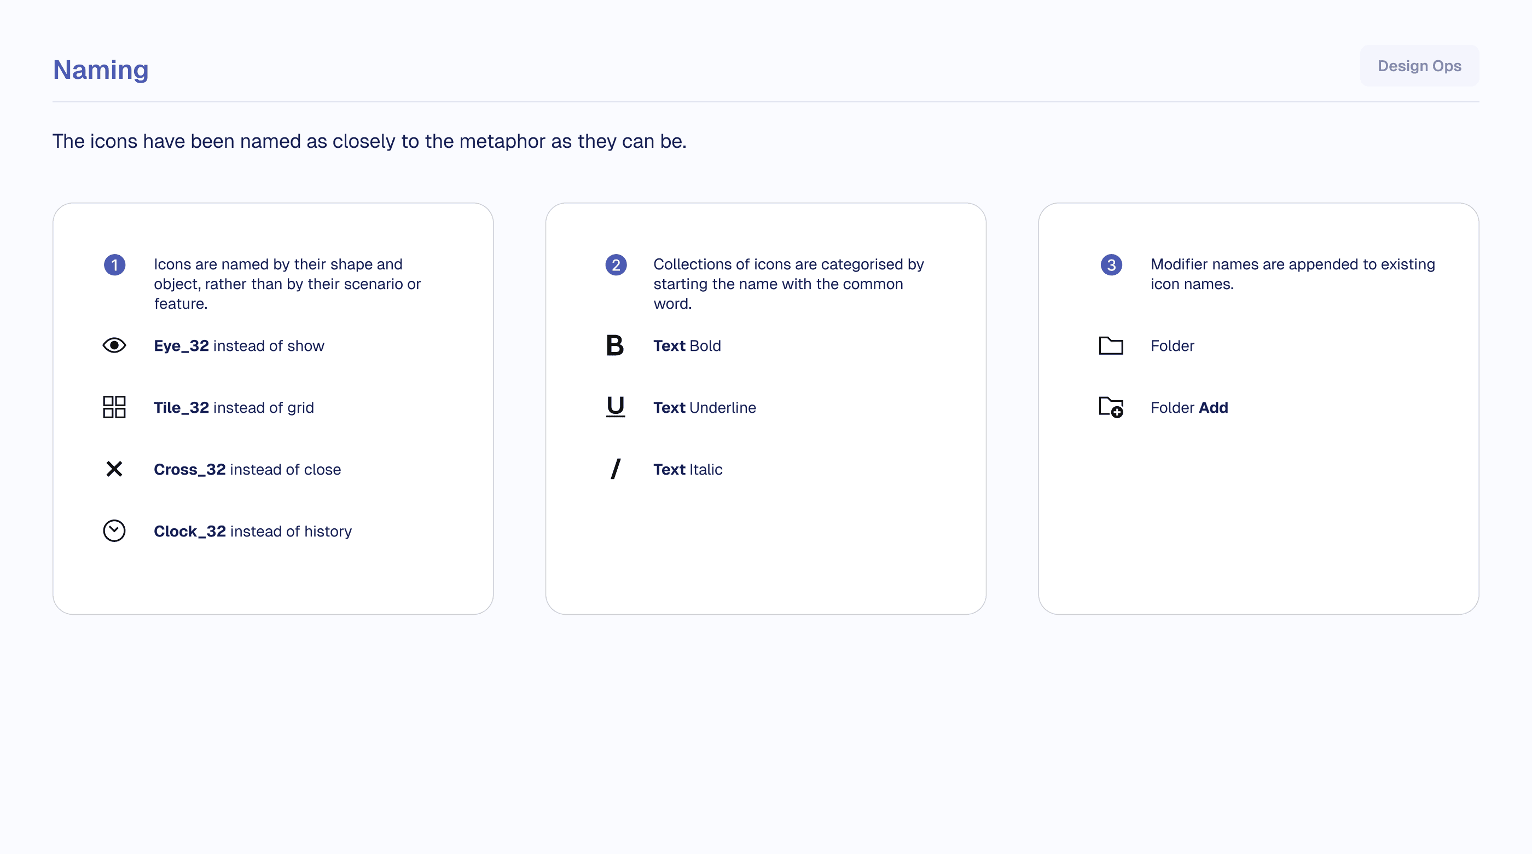Viewport: 1532px width, 854px height.
Task: Click the Tile grid icon
Action: pyautogui.click(x=114, y=408)
